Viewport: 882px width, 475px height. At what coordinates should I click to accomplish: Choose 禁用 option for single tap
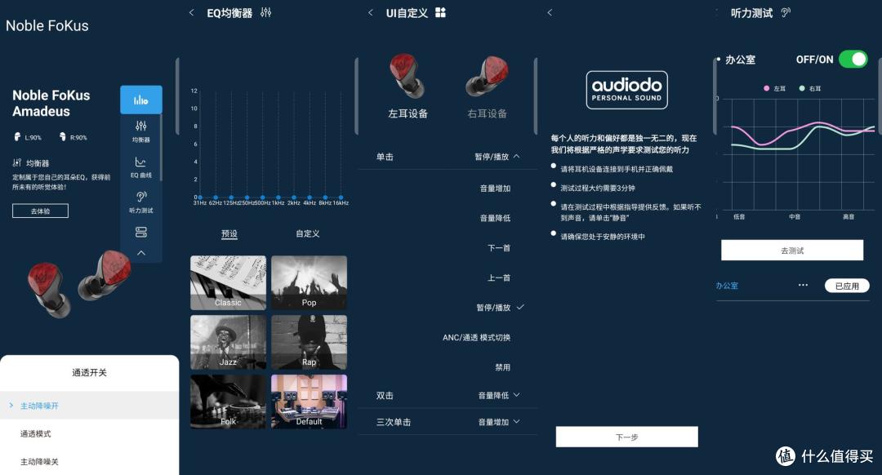(x=503, y=367)
